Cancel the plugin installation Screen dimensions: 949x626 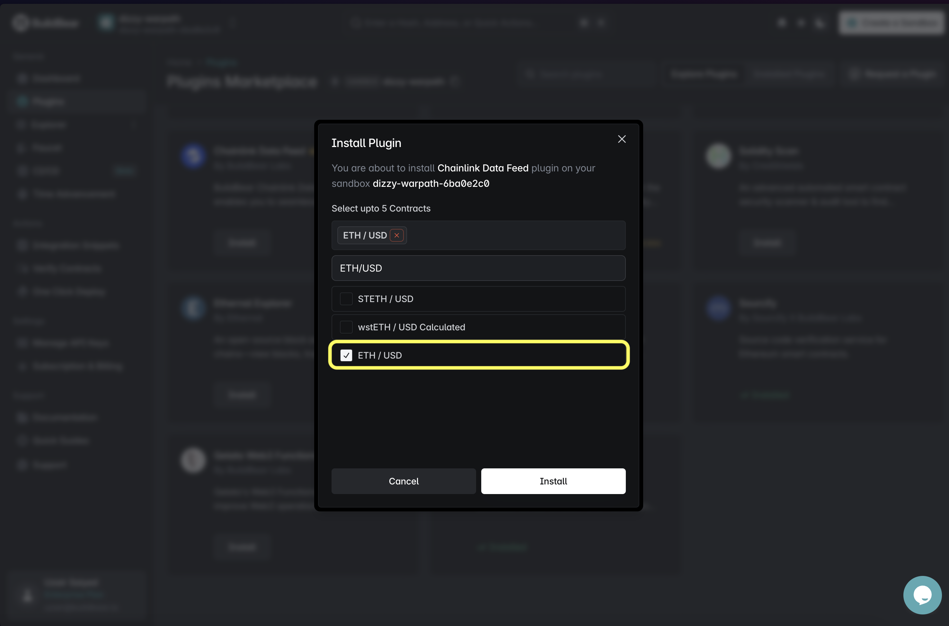click(x=404, y=481)
